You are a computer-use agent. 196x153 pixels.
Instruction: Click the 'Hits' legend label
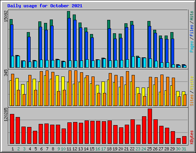[x=192, y=16]
